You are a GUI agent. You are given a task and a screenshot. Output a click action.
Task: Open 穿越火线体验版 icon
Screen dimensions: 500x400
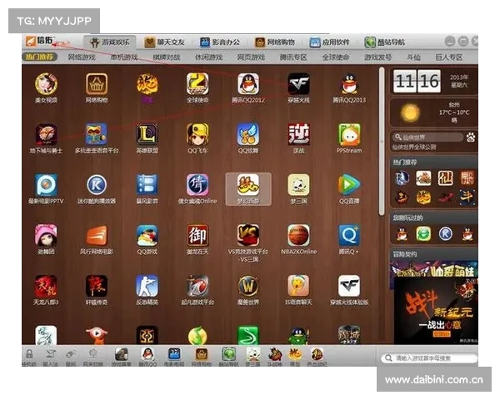(x=349, y=286)
